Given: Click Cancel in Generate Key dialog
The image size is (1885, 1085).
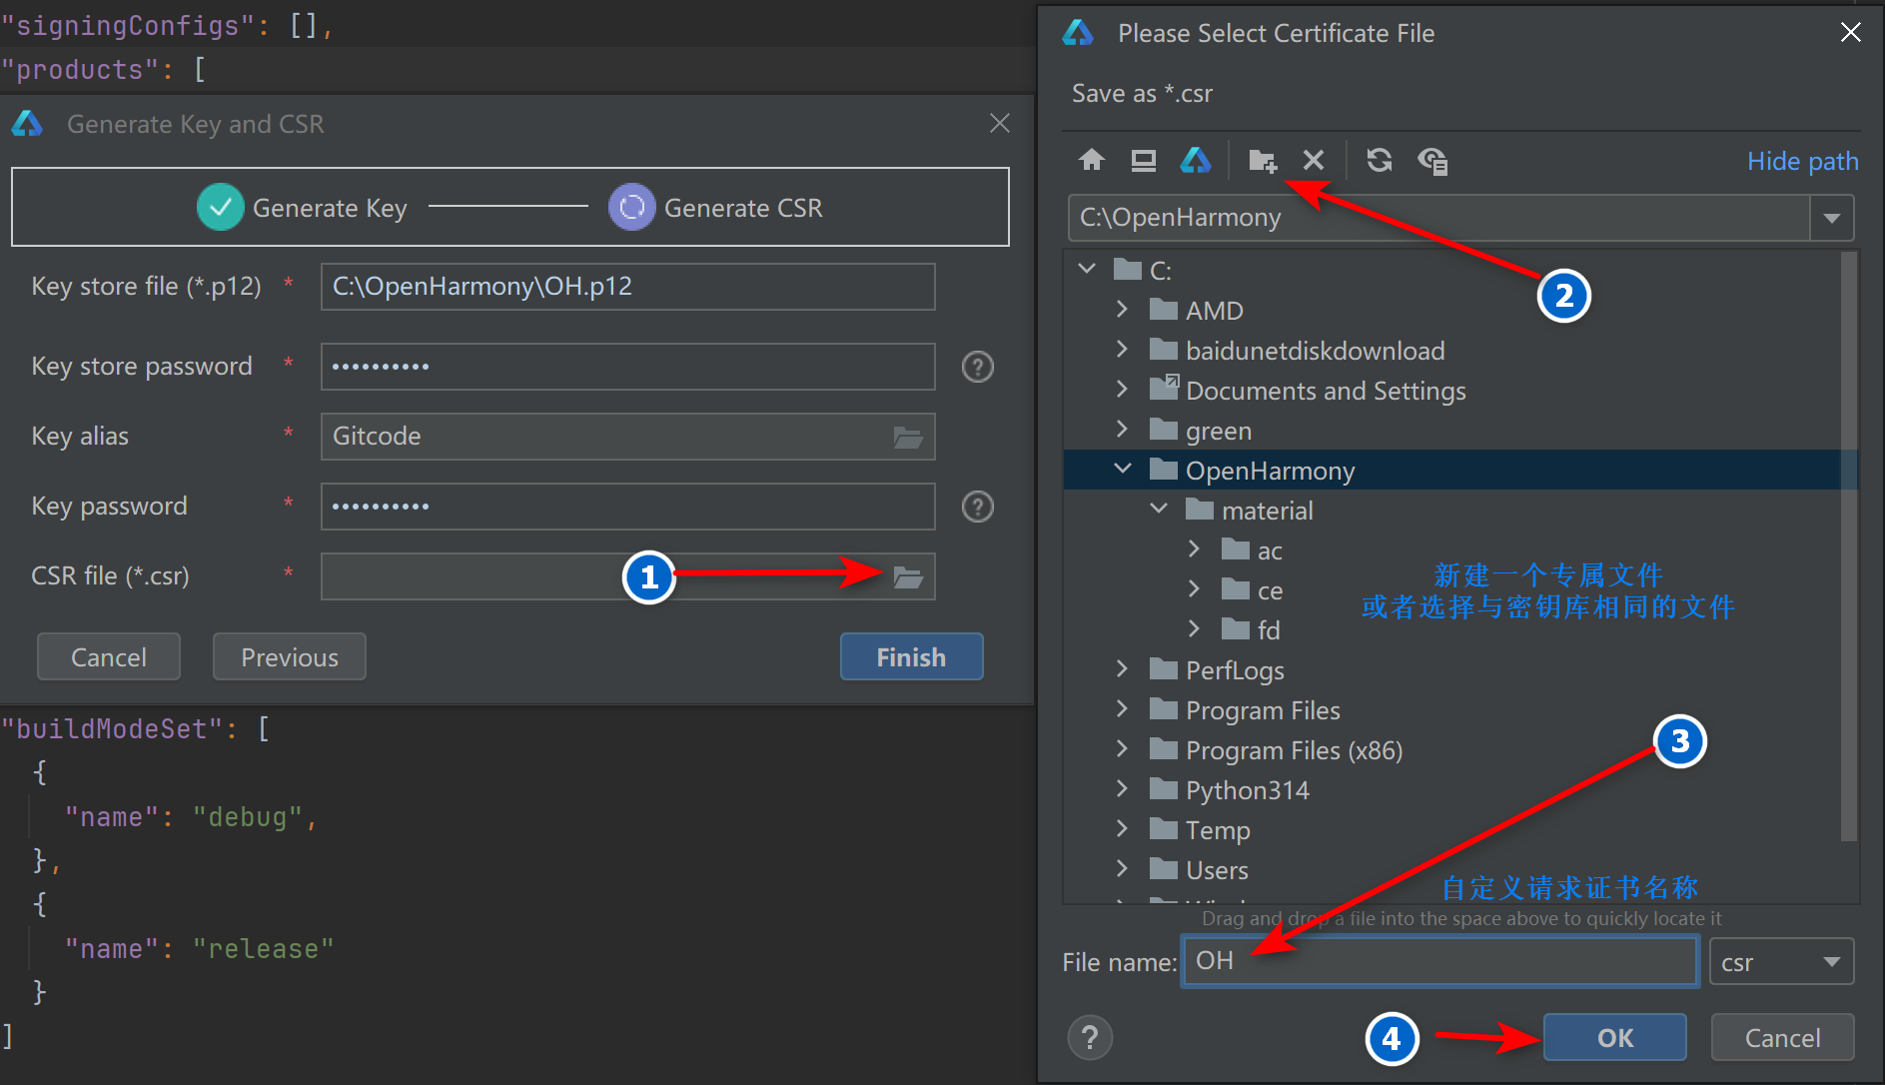Looking at the screenshot, I should click(109, 657).
